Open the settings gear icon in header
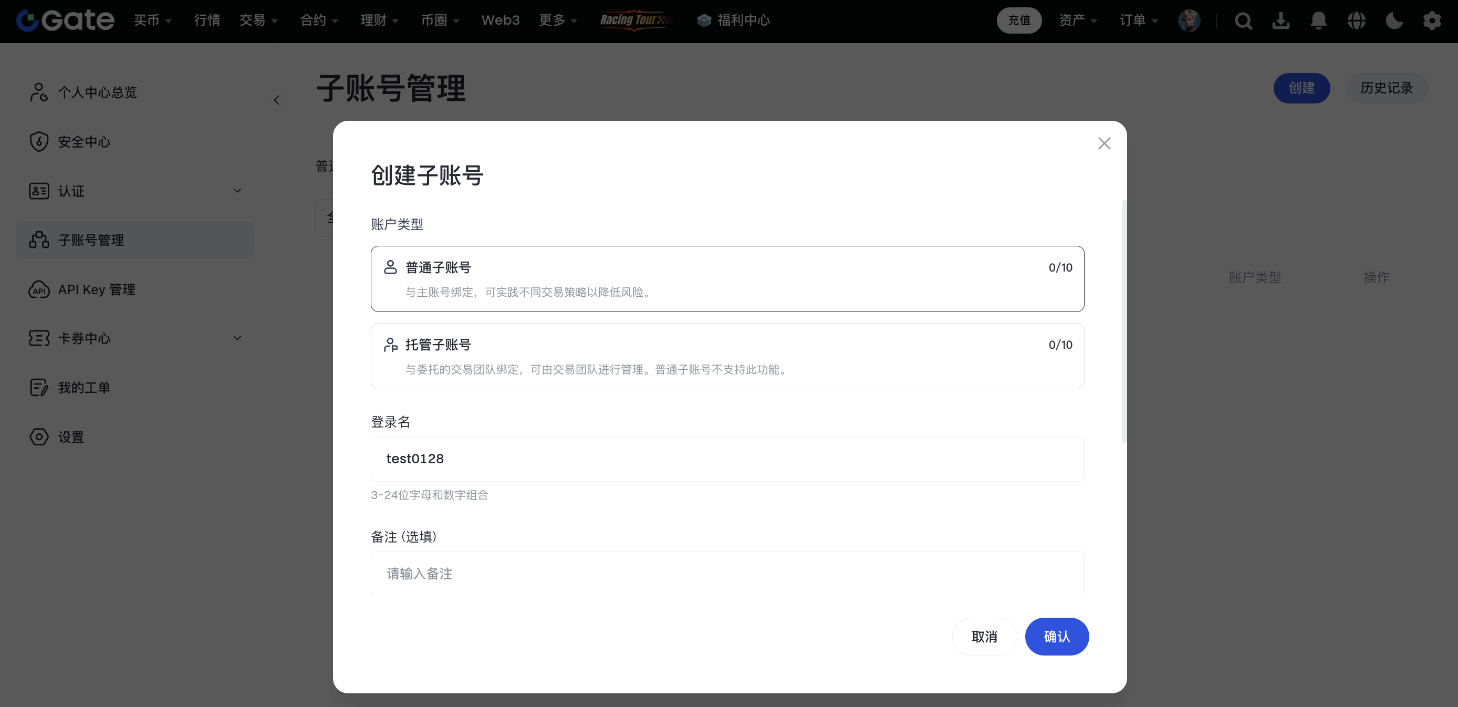 pyautogui.click(x=1432, y=21)
